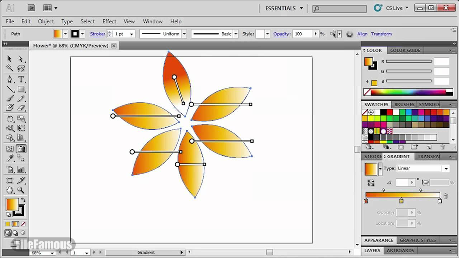The height and width of the screenshot is (258, 459).
Task: Open the zoom level 68% dropdown
Action: point(52,253)
